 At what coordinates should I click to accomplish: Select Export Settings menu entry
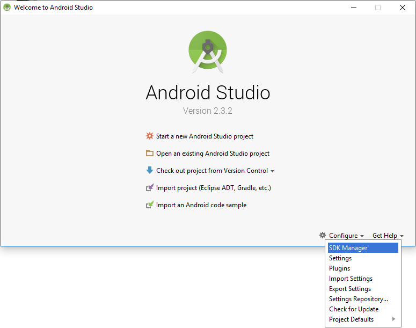[363, 289]
